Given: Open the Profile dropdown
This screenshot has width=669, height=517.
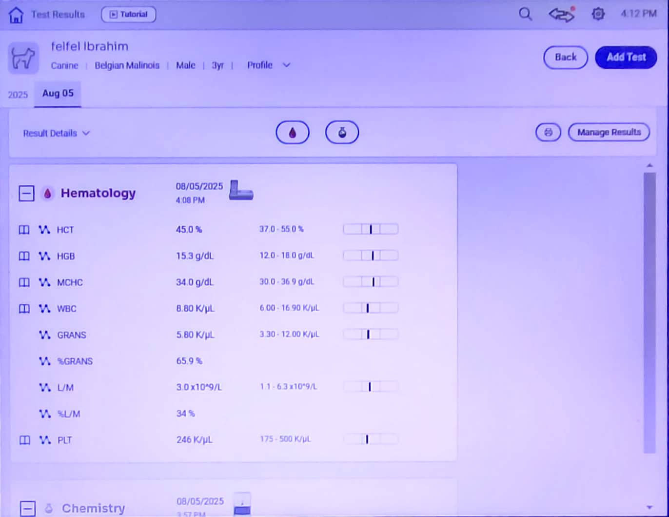Looking at the screenshot, I should [x=268, y=65].
